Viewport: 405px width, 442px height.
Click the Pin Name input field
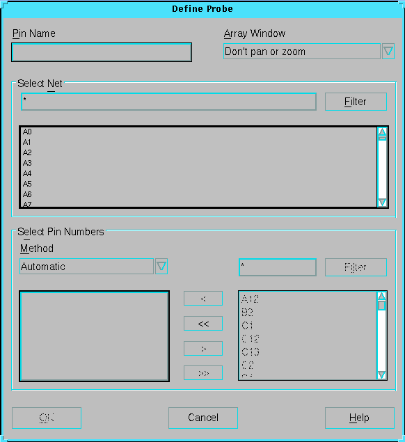coord(102,52)
